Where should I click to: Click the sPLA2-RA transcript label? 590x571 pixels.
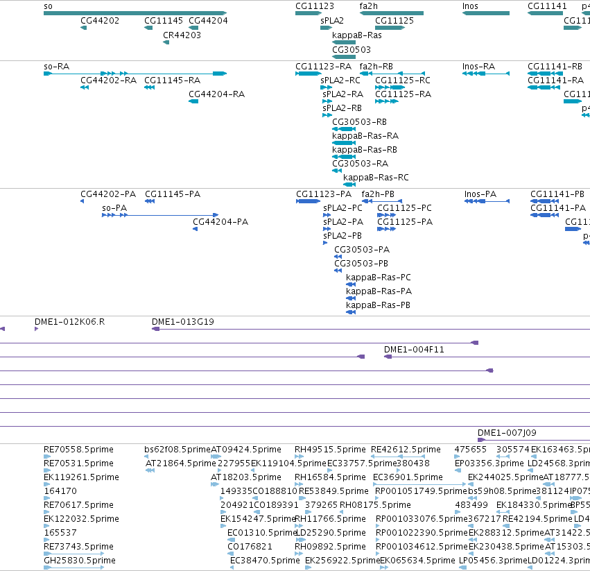point(342,94)
